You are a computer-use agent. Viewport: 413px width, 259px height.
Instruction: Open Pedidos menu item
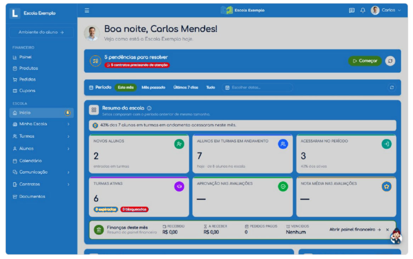[41, 79]
